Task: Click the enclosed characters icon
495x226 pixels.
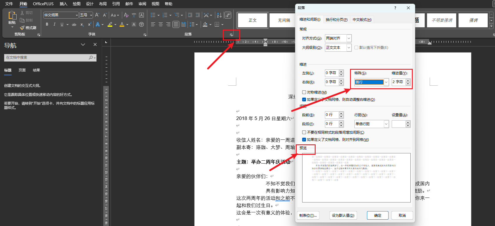Action: pos(141,24)
